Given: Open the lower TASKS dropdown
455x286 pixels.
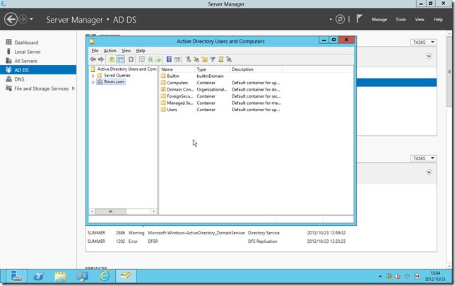Looking at the screenshot, I should (424, 158).
